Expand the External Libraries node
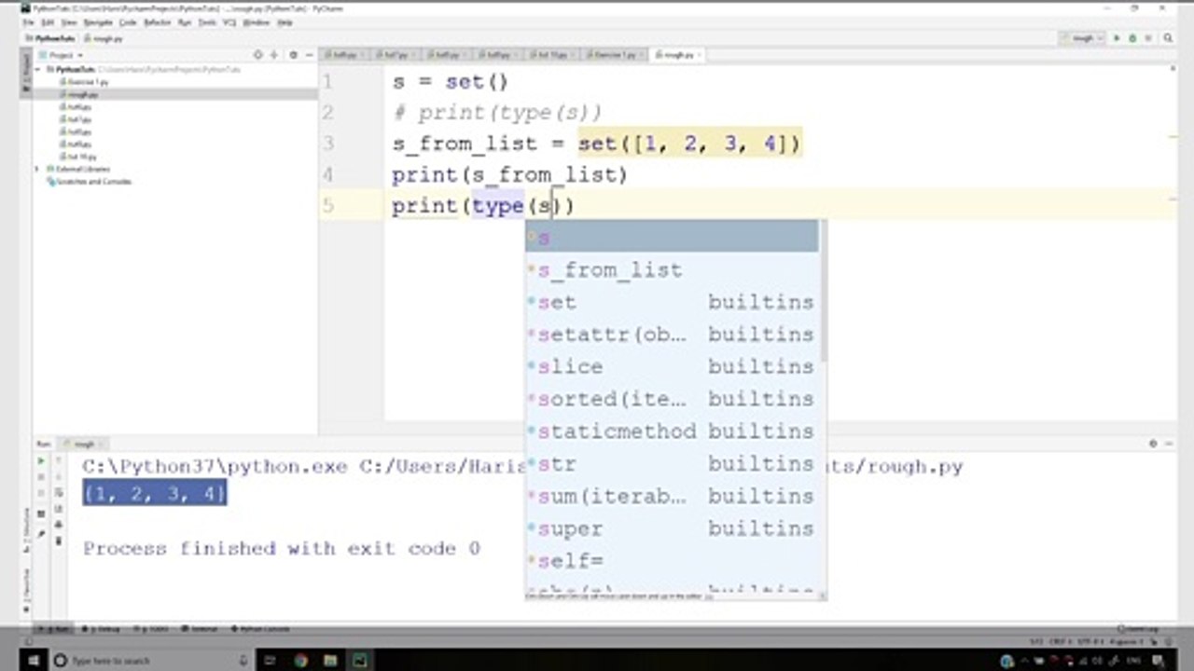This screenshot has height=671, width=1194. tap(37, 169)
